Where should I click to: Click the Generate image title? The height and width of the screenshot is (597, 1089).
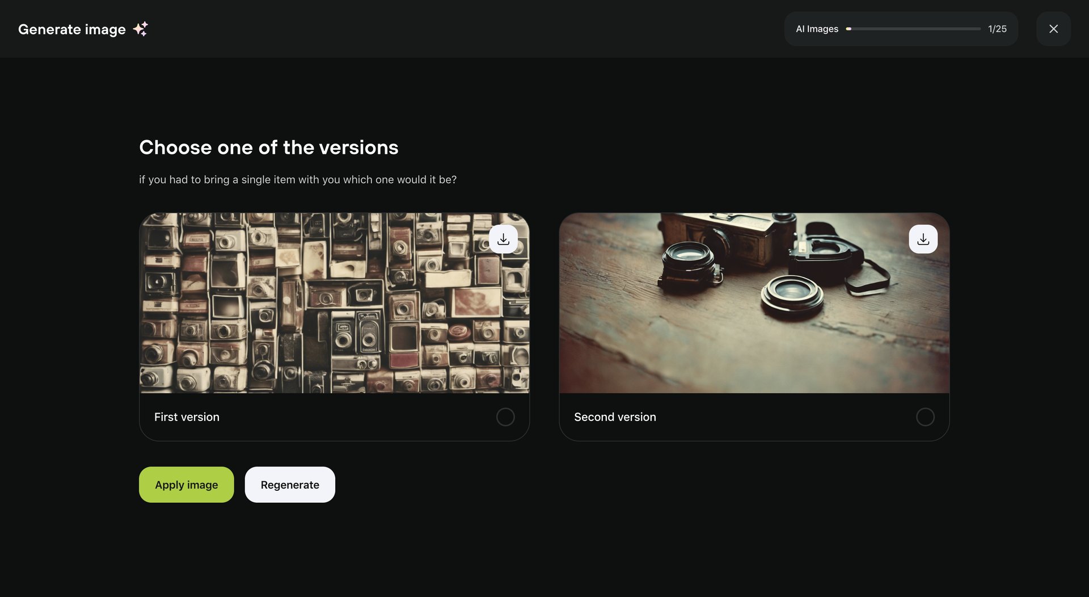point(72,29)
